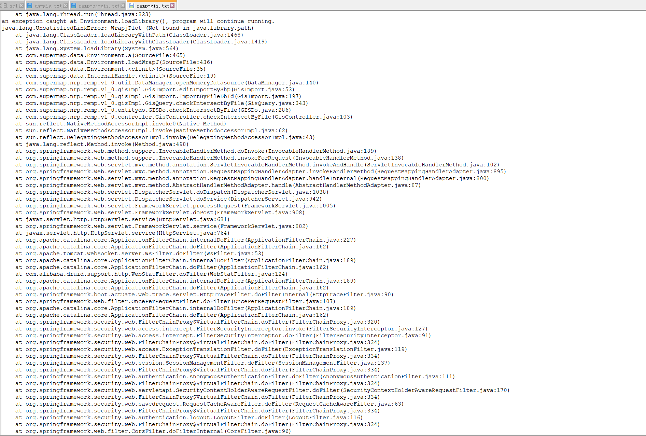Click the save icon on remp-gis.txt tab
The height and width of the screenshot is (436, 646).
131,5
